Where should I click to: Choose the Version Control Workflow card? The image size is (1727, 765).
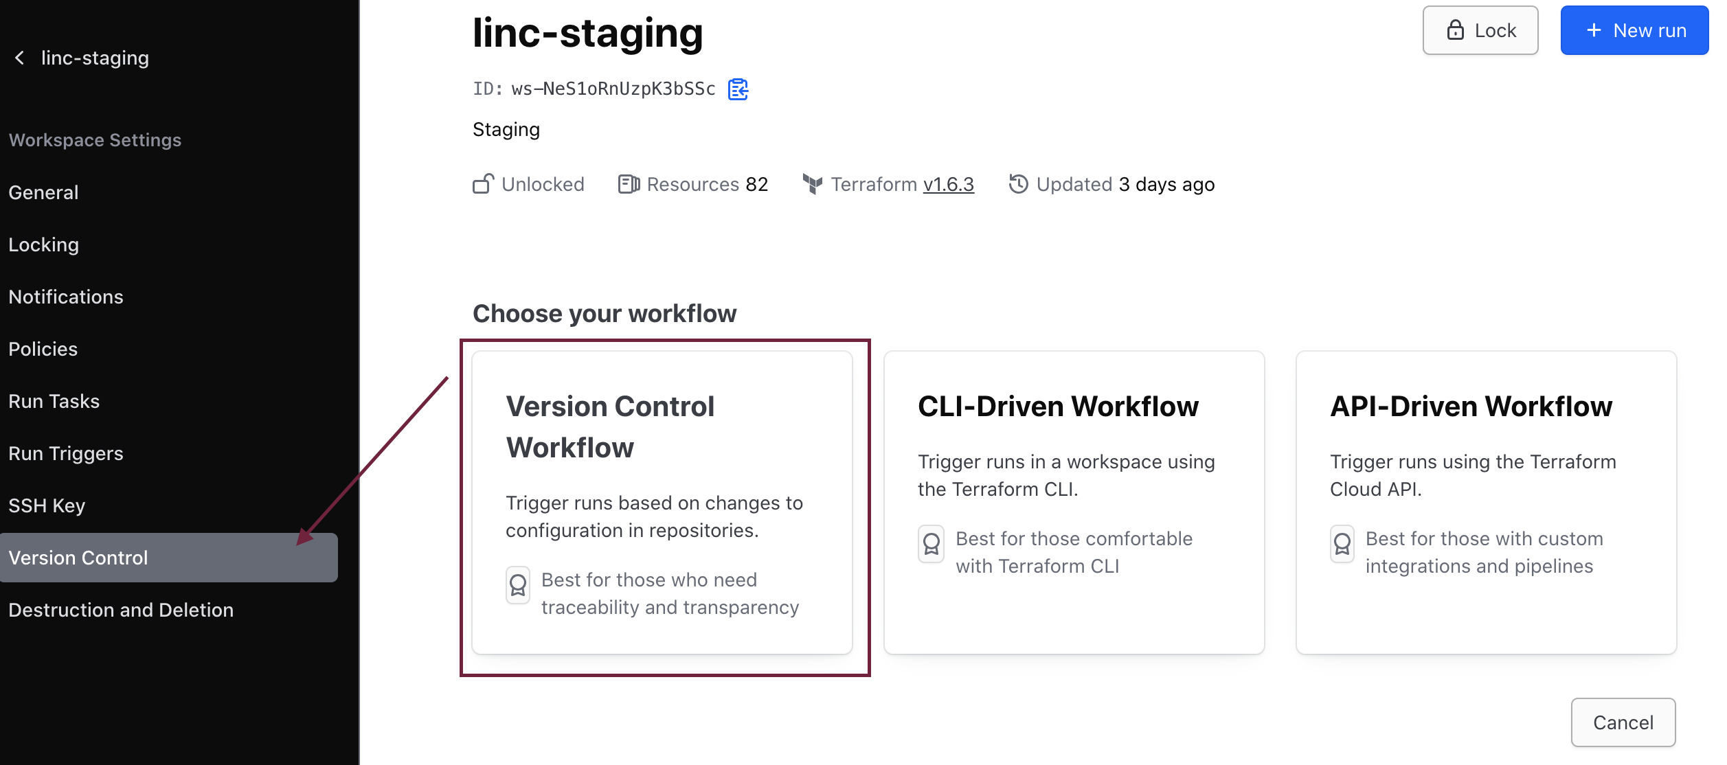coord(662,503)
